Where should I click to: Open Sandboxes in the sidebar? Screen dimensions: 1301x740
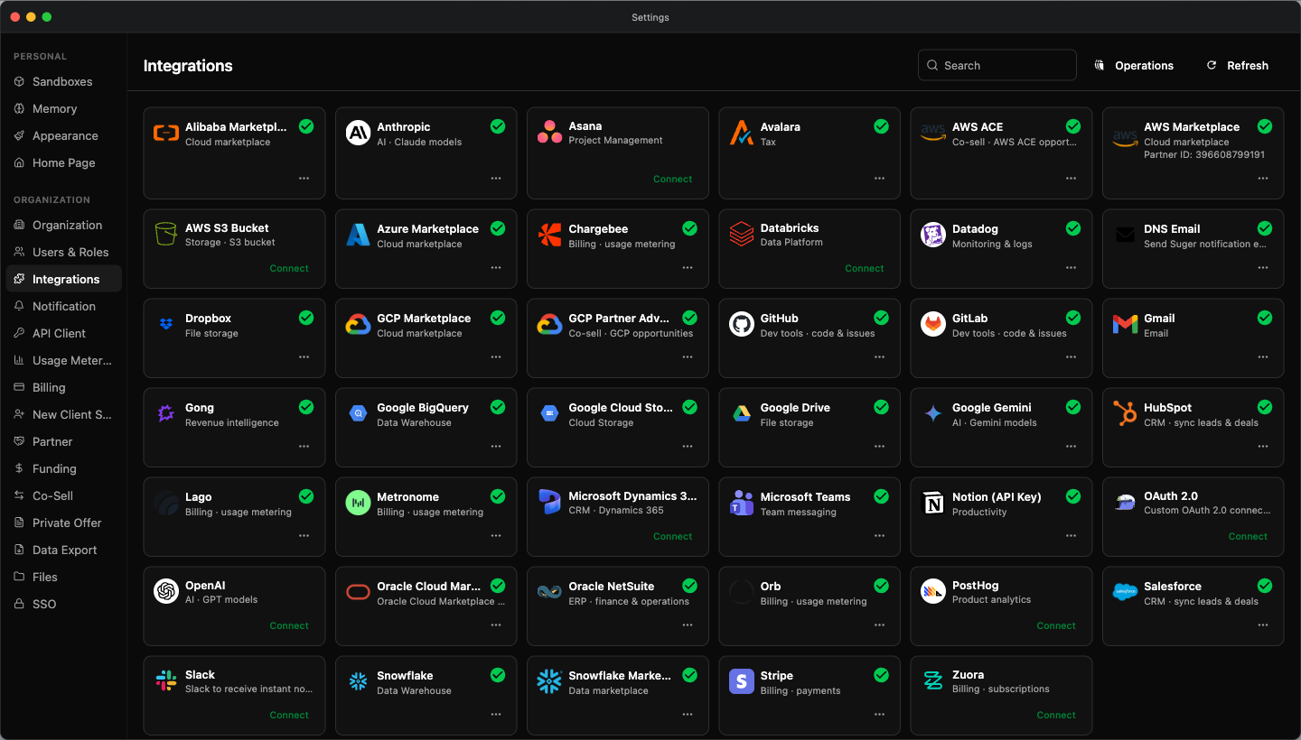[x=63, y=81]
